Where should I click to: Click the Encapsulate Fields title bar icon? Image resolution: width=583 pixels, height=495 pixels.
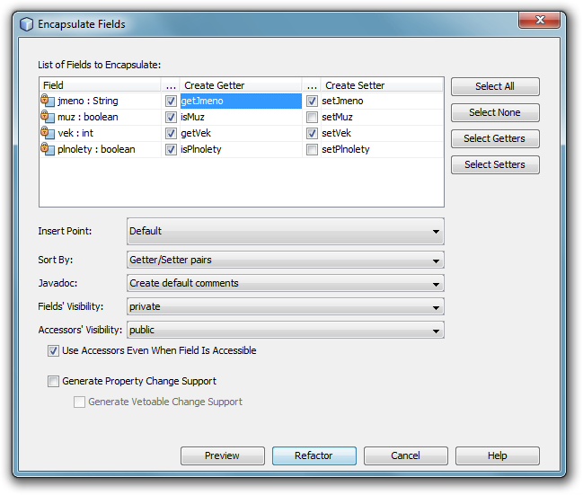(26, 24)
